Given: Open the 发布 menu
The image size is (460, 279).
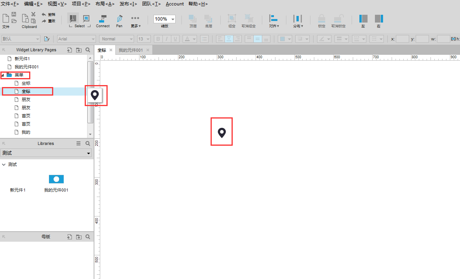Looking at the screenshot, I should tap(128, 4).
